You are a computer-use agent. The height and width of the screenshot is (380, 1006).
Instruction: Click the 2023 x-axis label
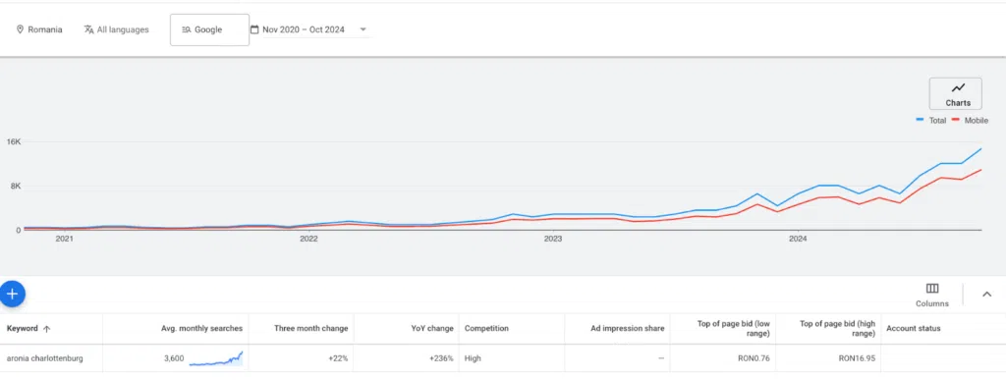pyautogui.click(x=553, y=239)
